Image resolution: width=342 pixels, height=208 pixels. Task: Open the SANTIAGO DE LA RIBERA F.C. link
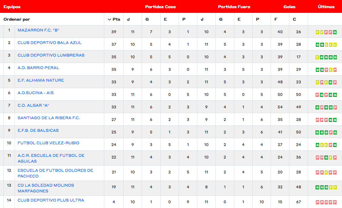coord(49,118)
